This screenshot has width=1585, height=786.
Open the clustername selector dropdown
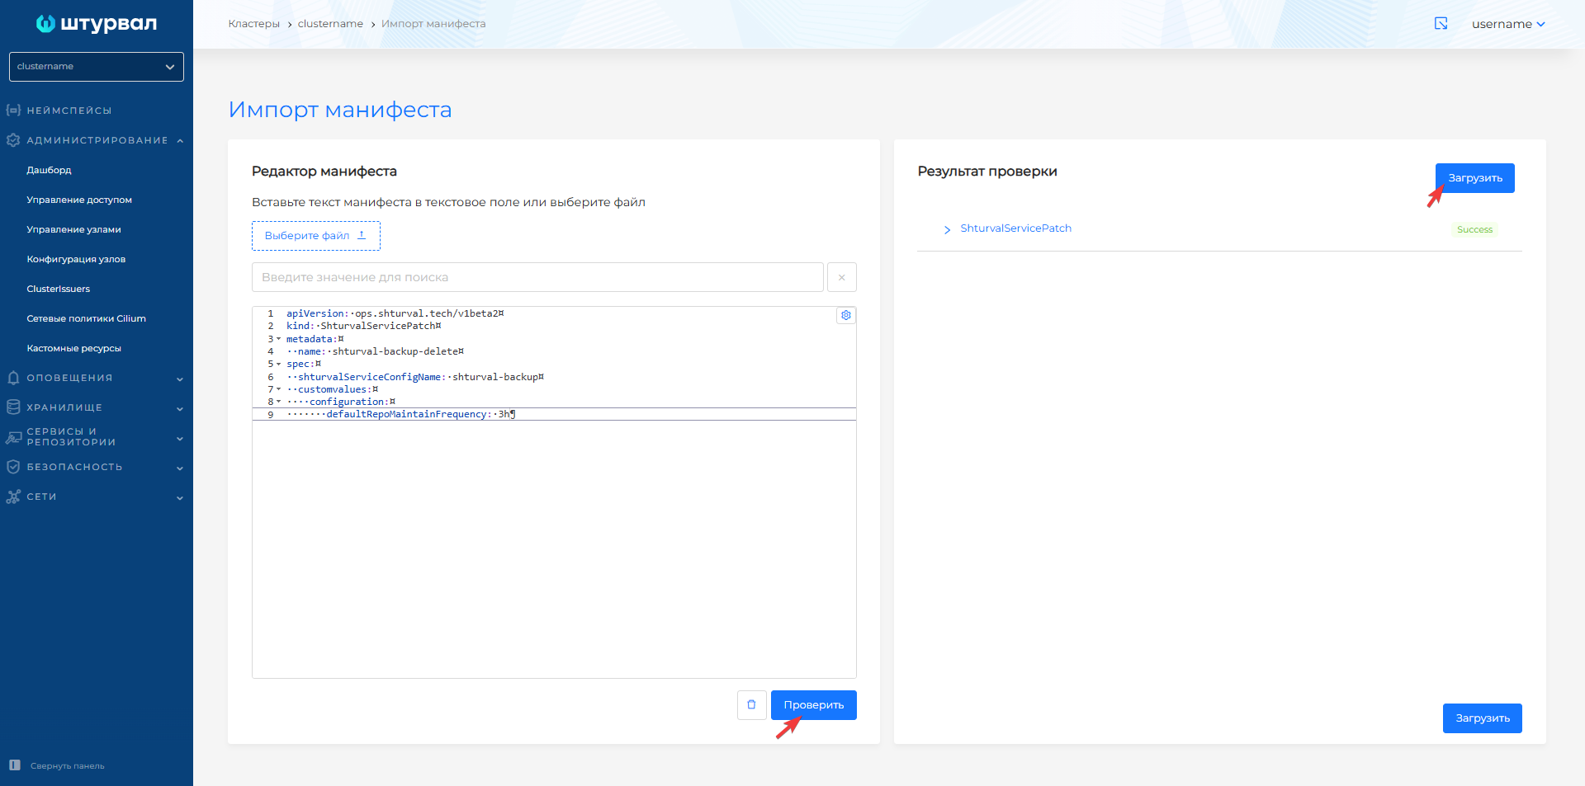click(97, 67)
